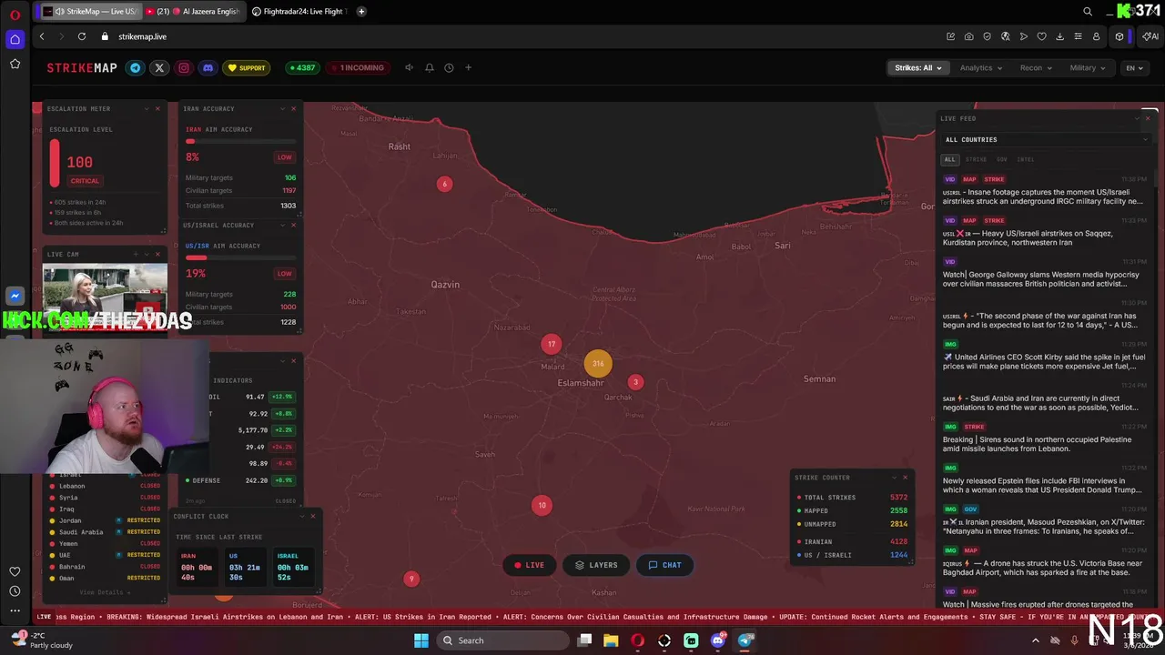Screen dimensions: 1165x655
Task: Open the 1 Incoming alert badge
Action: [x=357, y=67]
